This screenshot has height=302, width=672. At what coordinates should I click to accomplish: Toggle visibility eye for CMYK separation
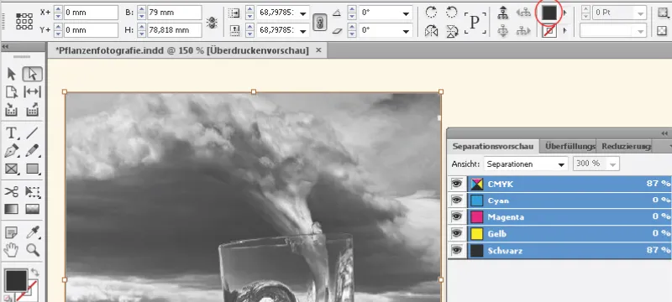(x=457, y=184)
